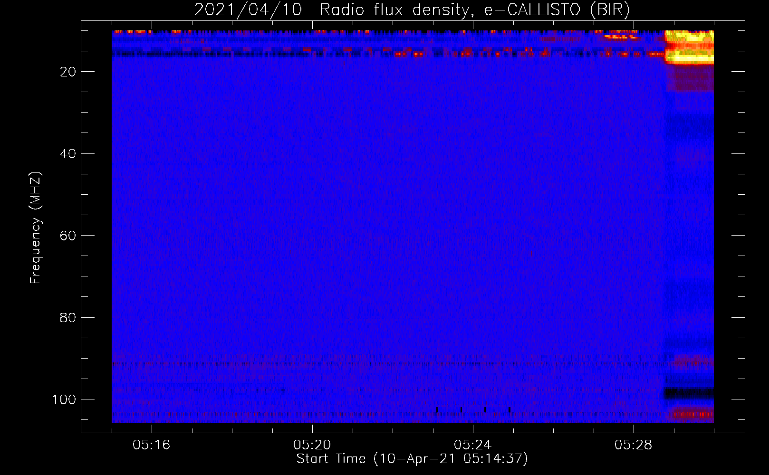
Task: Click the plot title '2021/04/10 Radio flux density, e-CALLISTO (BIR)'
Action: coord(412,9)
